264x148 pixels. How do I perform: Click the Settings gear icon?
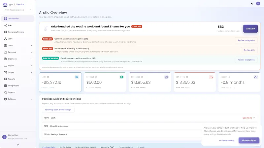[5, 99]
